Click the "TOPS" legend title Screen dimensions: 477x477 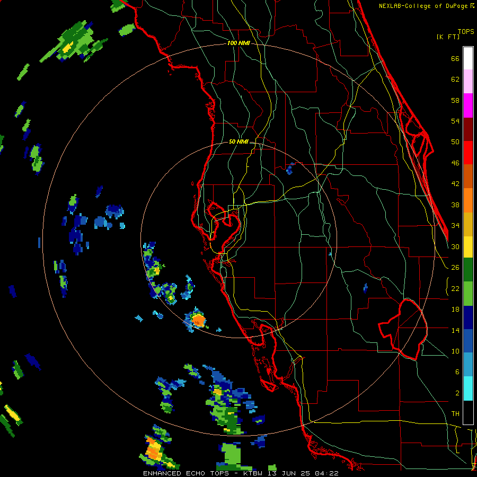point(466,31)
